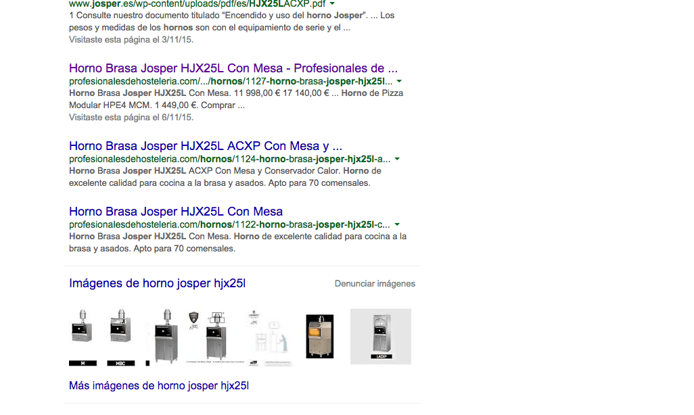The height and width of the screenshot is (415, 694).
Task: Expand the dropdown arrow after the 1124-horno-brasa URL
Action: [397, 160]
